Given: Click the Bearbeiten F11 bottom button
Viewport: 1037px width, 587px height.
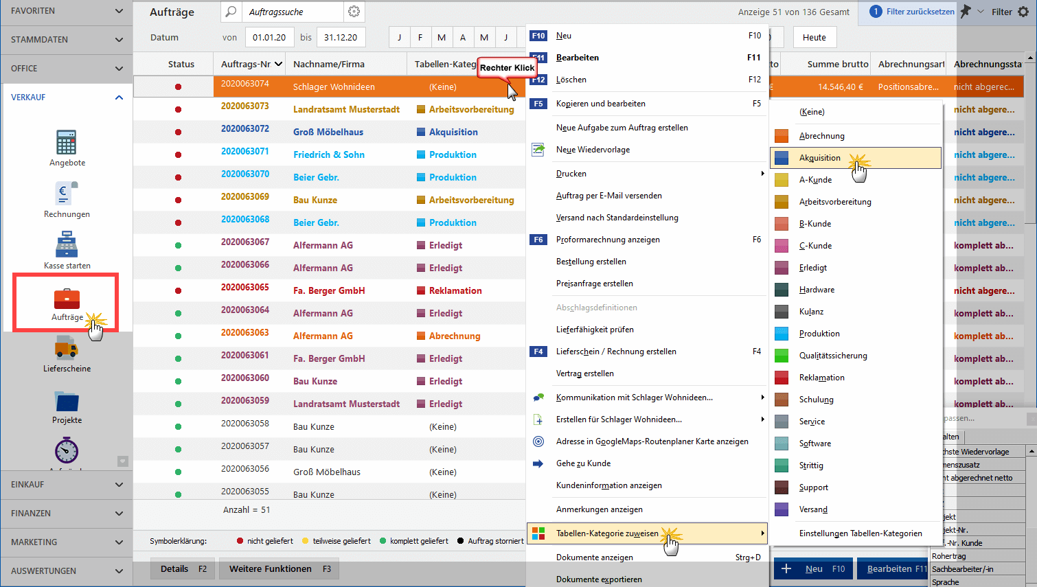Looking at the screenshot, I should pyautogui.click(x=893, y=568).
